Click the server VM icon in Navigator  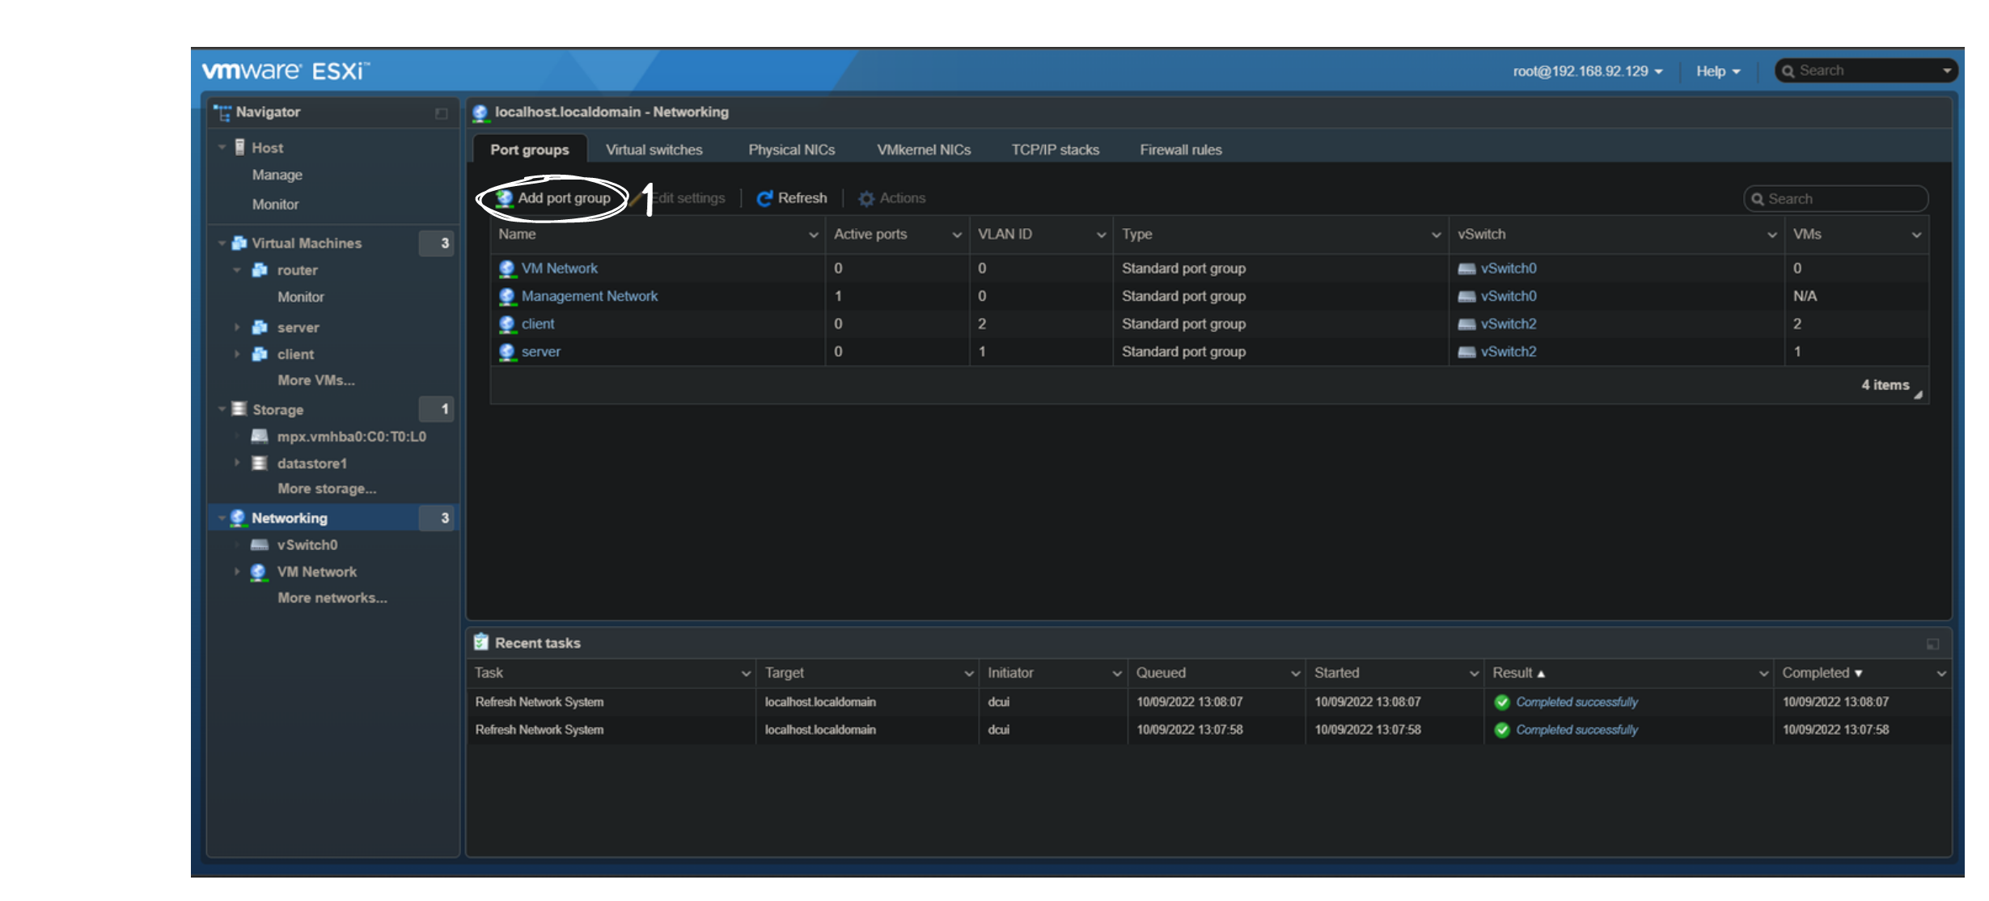[260, 328]
